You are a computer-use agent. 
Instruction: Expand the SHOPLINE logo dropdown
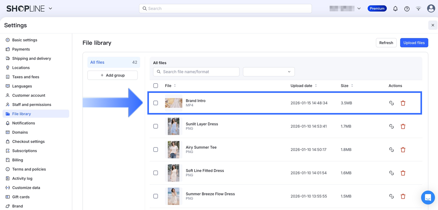pyautogui.click(x=50, y=9)
